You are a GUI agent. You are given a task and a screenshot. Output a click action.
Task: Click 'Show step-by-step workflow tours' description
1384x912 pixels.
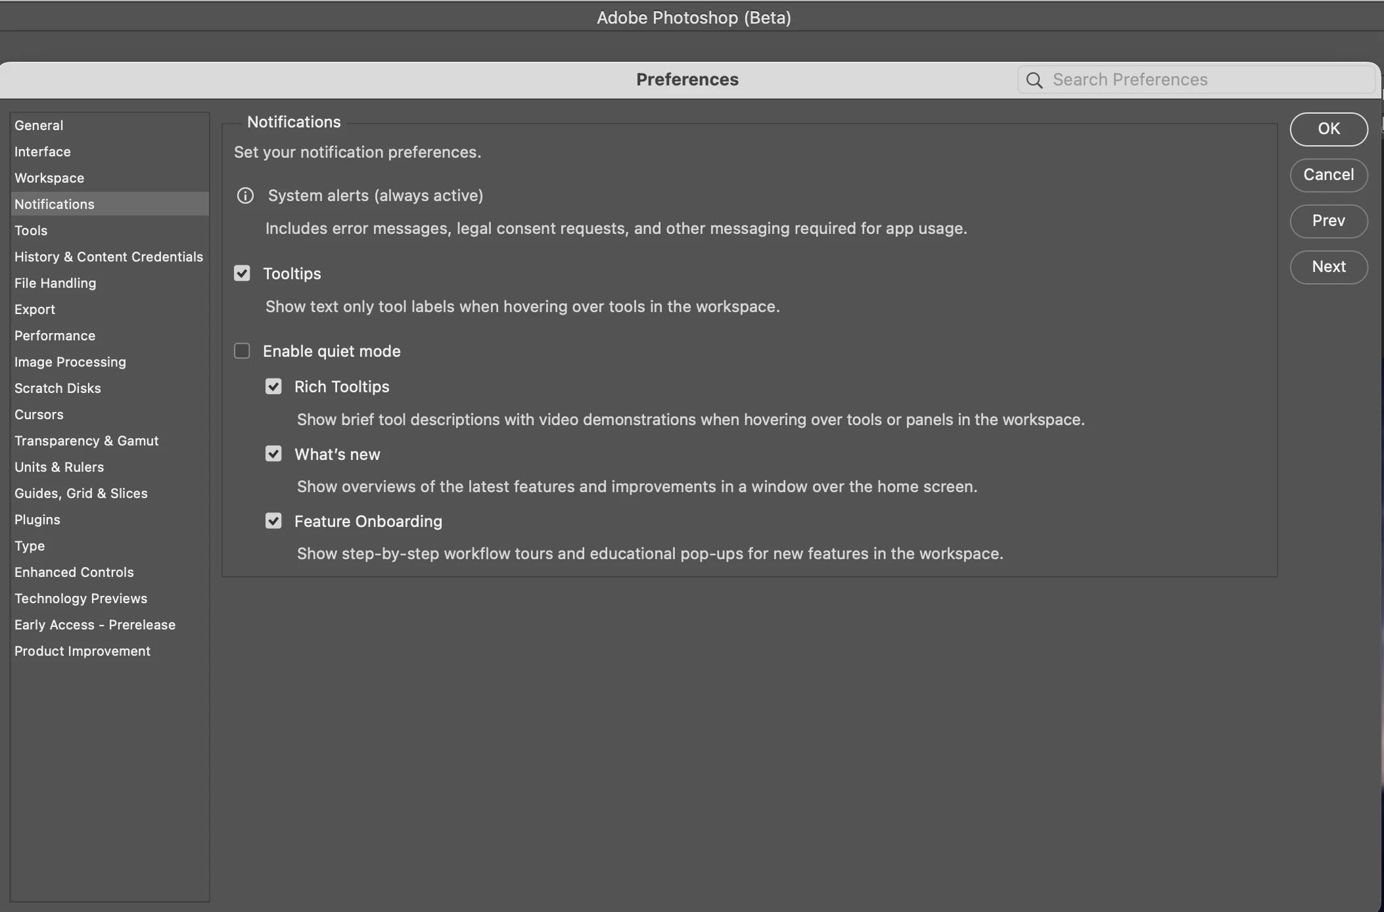(650, 554)
